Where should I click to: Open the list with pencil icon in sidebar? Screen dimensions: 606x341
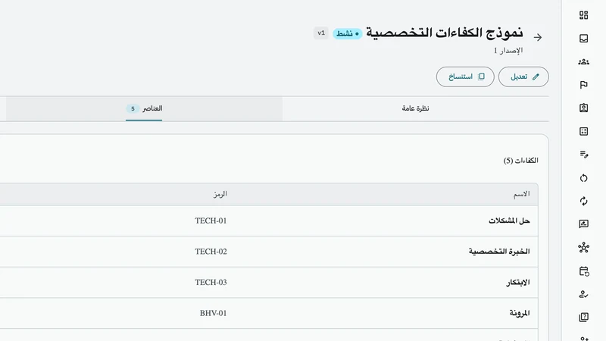pos(583,155)
